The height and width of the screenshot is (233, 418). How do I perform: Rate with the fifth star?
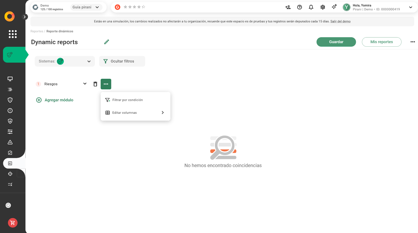click(x=143, y=7)
